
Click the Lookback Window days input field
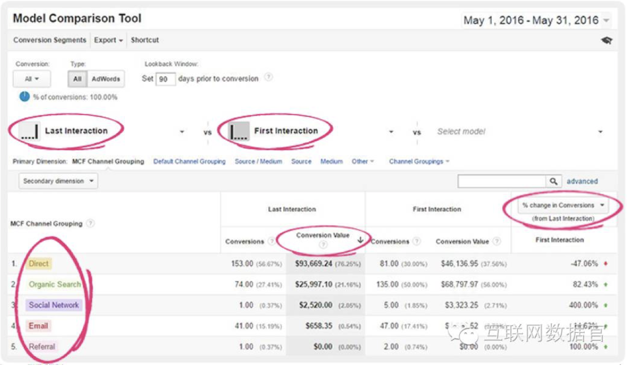coord(165,79)
